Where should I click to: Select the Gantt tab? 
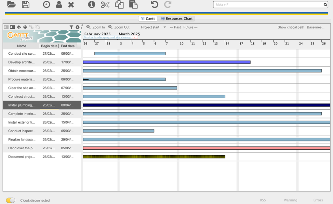point(148,19)
